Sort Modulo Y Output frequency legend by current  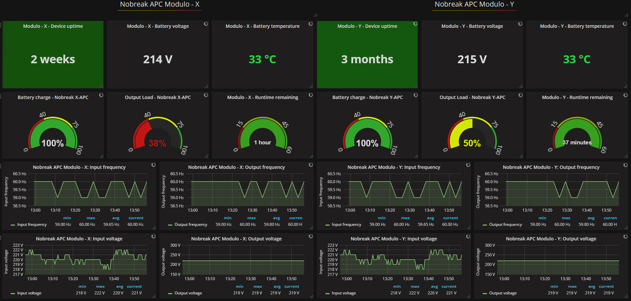(610, 218)
